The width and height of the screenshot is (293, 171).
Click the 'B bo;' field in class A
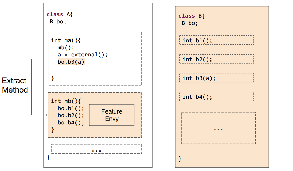click(x=58, y=22)
